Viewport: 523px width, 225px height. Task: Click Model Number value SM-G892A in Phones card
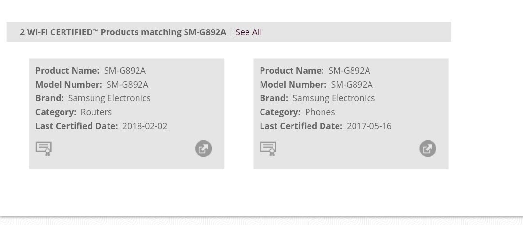pyautogui.click(x=352, y=85)
